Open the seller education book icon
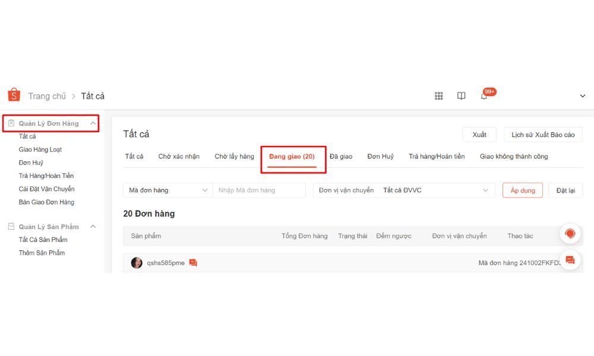Screen dimensions: 594x356 pyautogui.click(x=461, y=96)
